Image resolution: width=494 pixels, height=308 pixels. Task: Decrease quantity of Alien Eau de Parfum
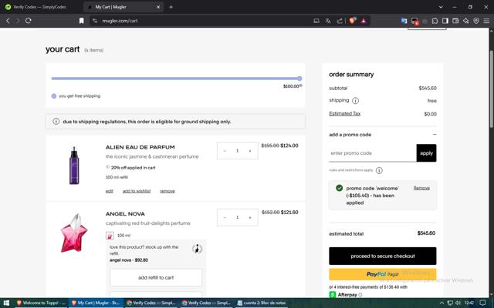[225, 151]
